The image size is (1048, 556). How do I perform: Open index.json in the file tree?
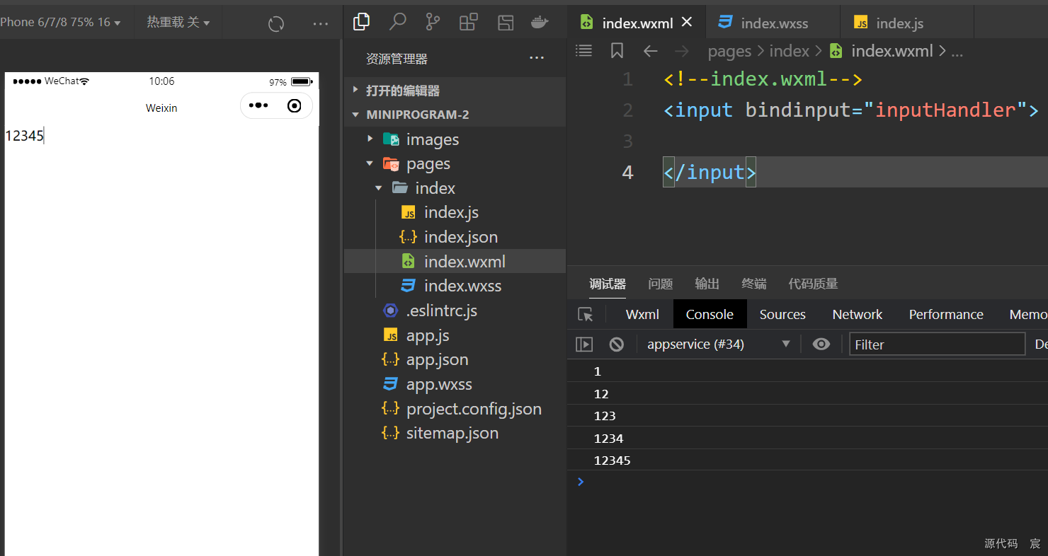[455, 237]
